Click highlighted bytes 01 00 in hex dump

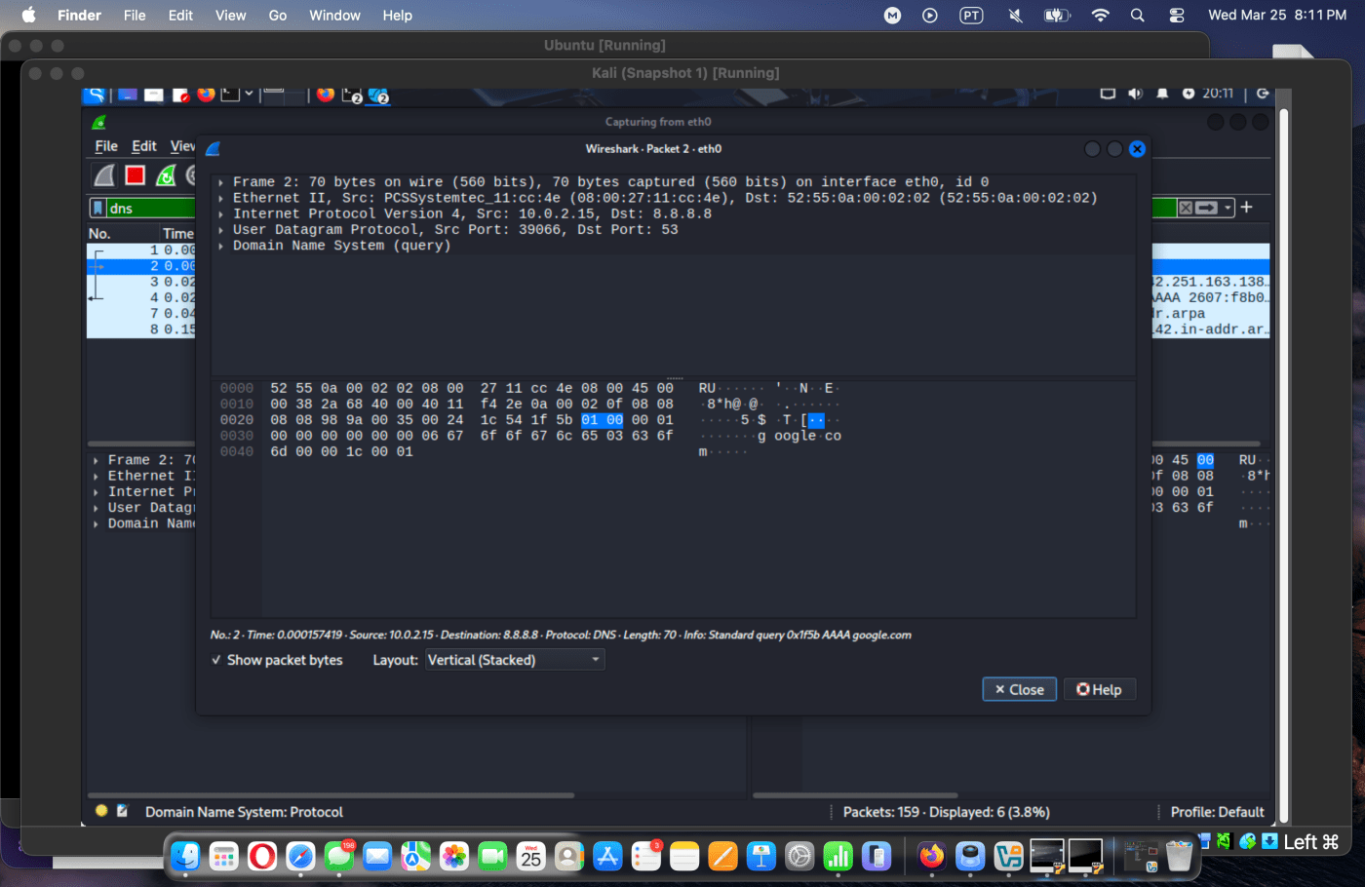[602, 420]
